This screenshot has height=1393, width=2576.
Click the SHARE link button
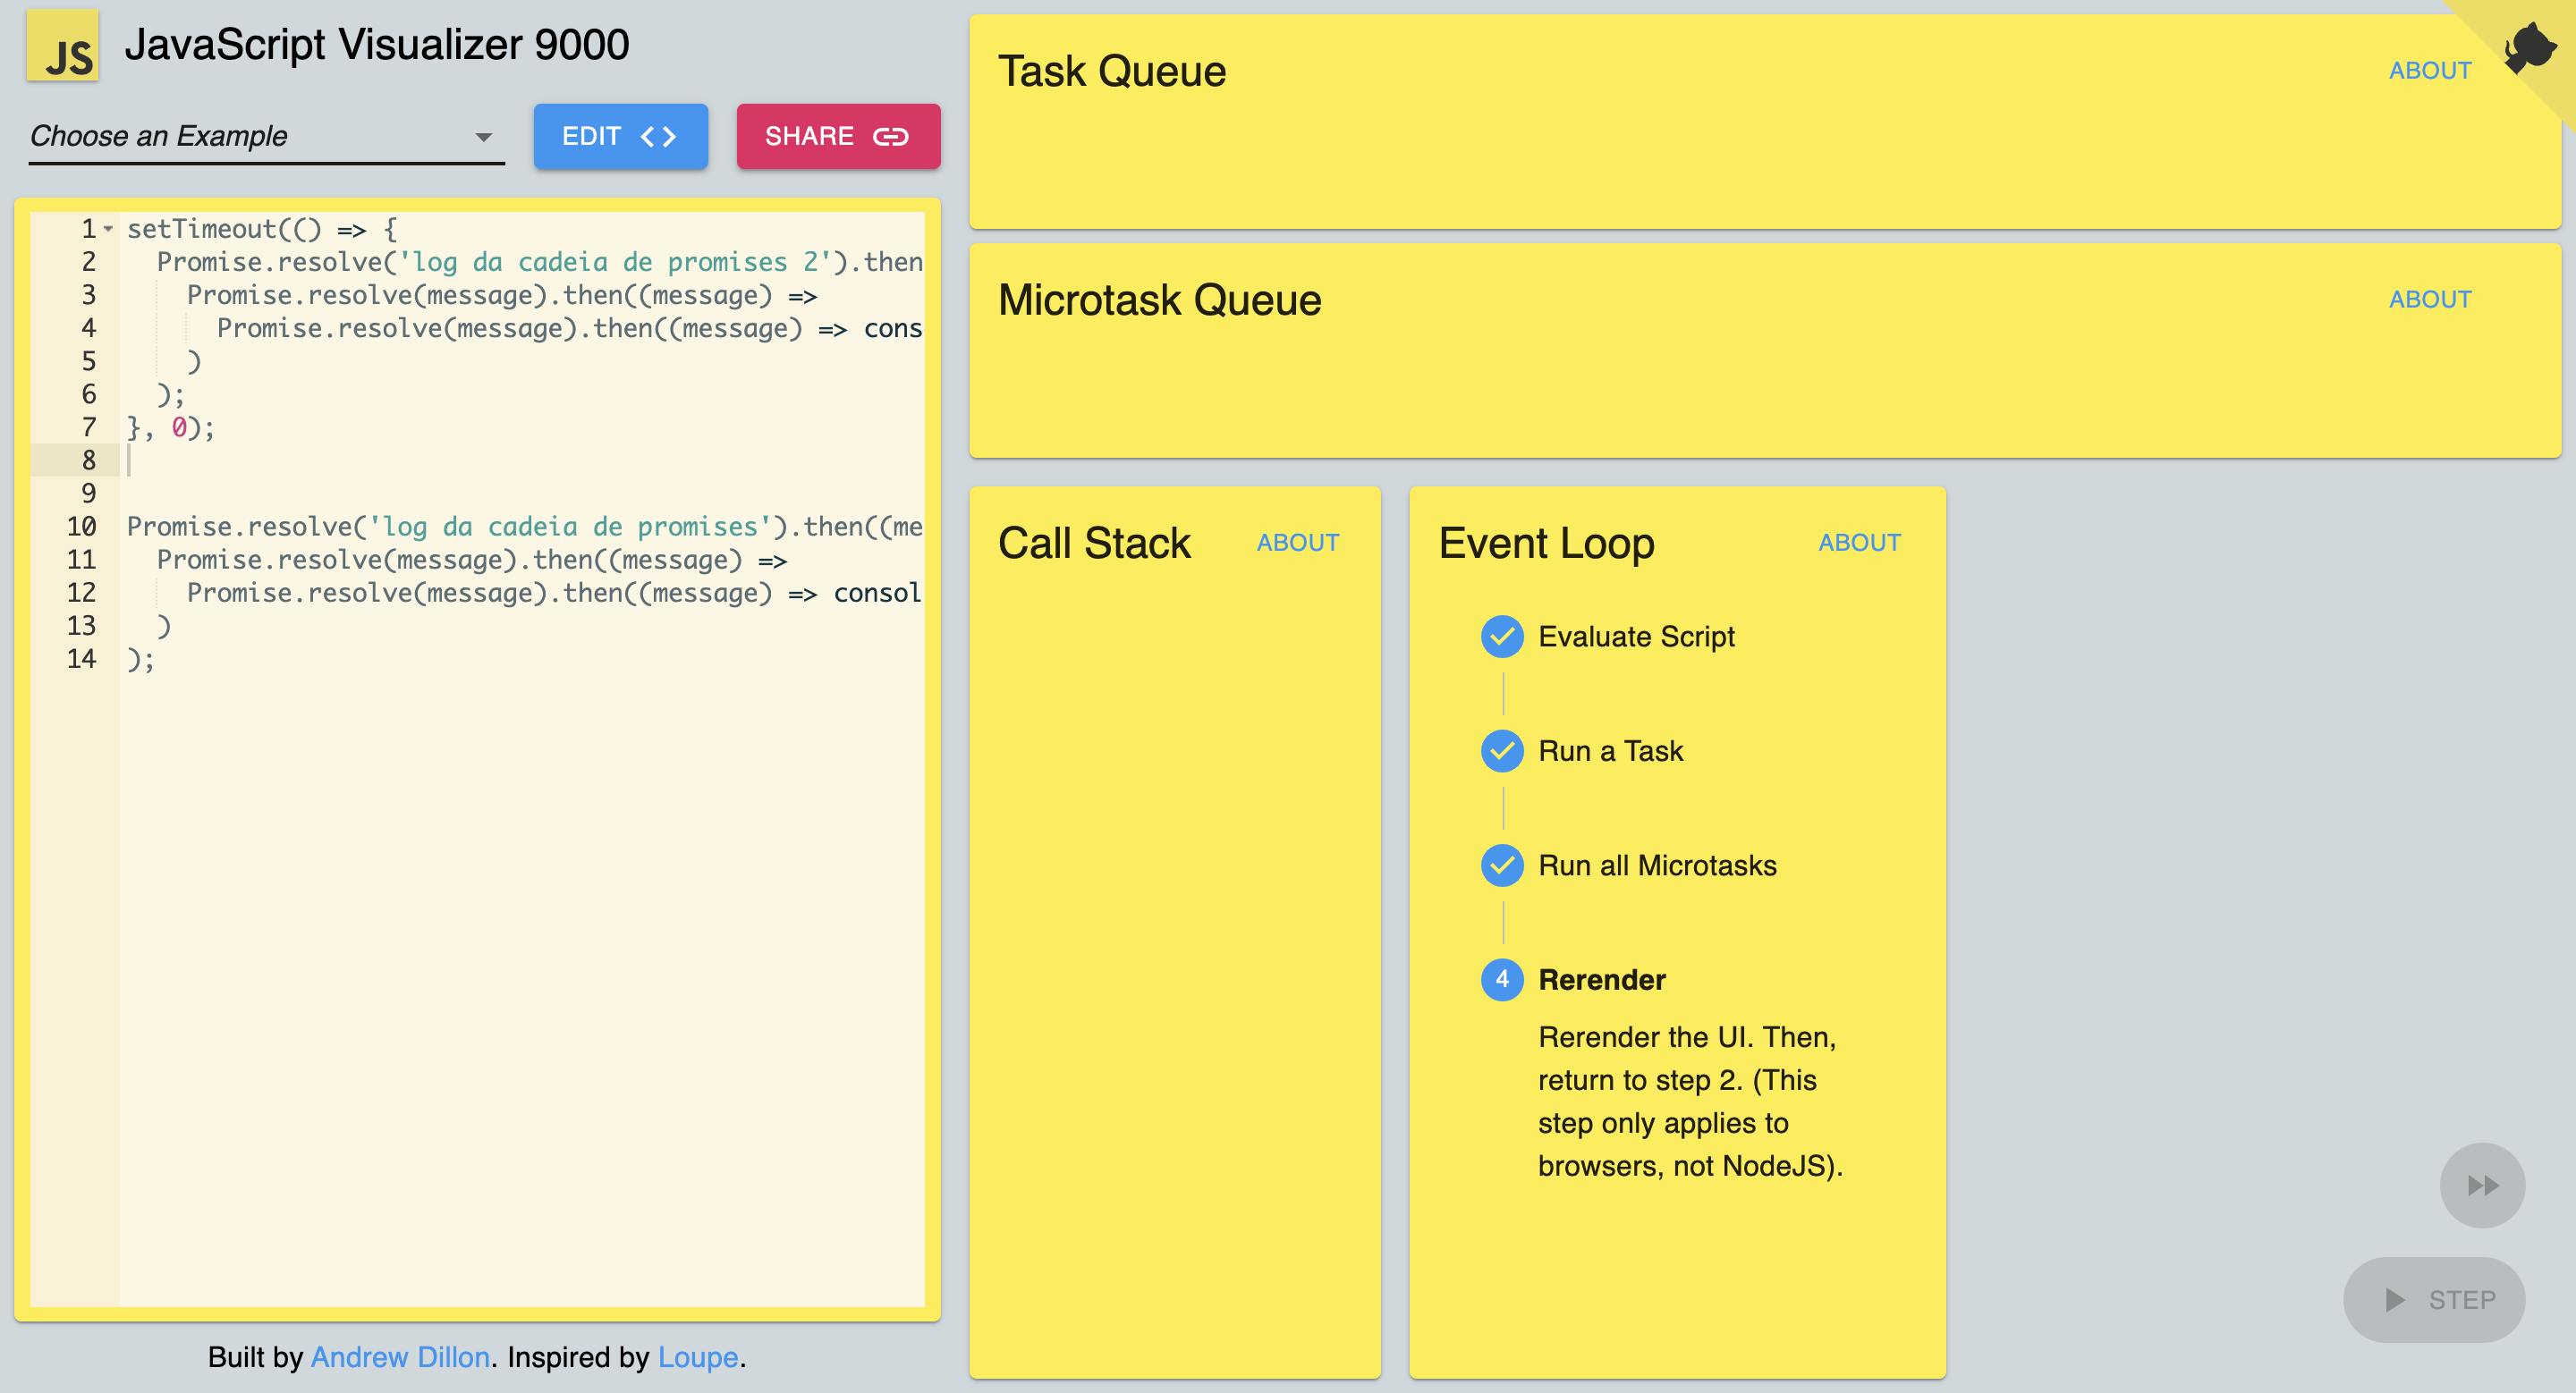(838, 137)
